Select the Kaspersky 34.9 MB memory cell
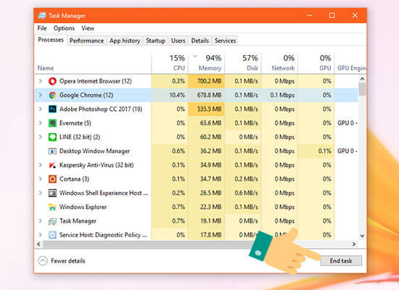The image size is (399, 290). pos(207,165)
